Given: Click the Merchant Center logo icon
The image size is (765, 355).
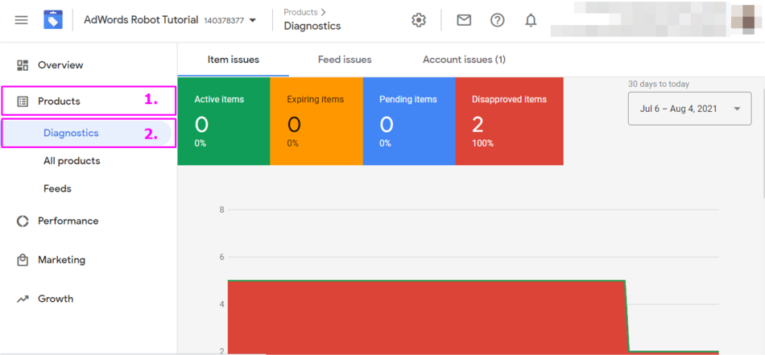Looking at the screenshot, I should click(53, 20).
